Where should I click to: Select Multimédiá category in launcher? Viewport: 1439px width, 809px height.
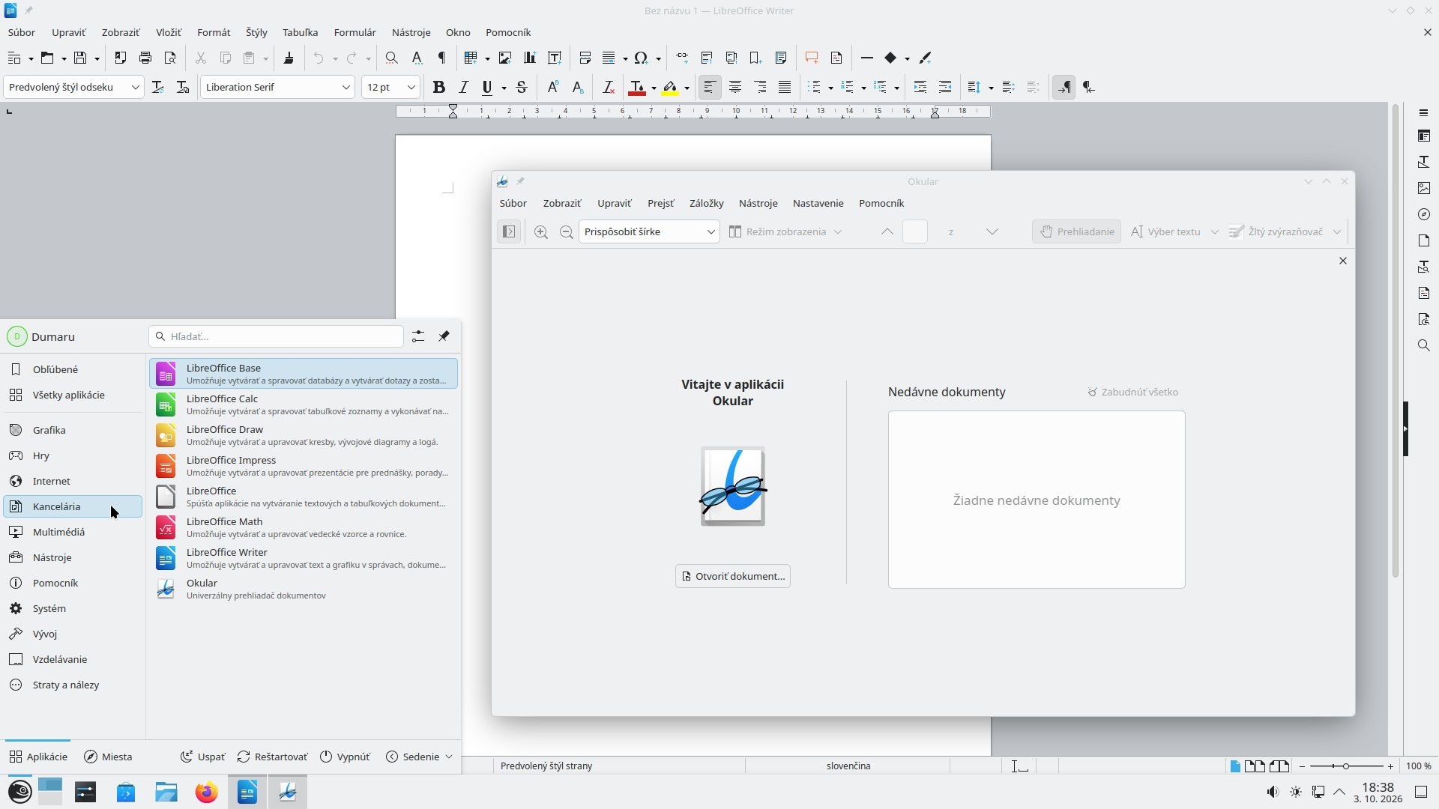click(x=73, y=532)
